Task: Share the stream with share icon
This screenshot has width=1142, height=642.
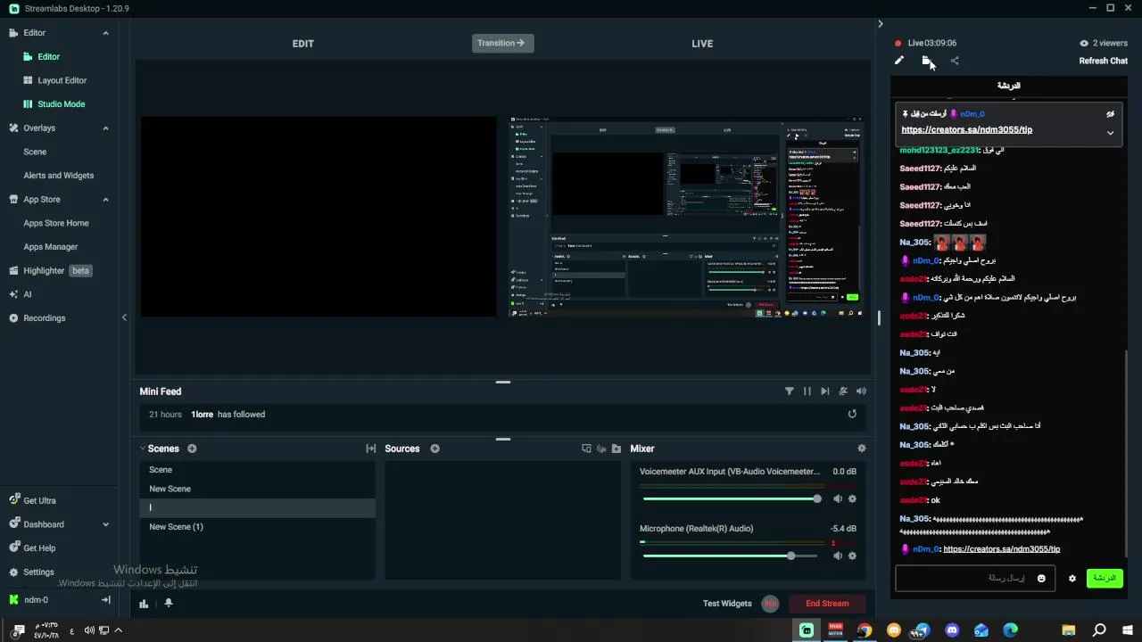Action: pyautogui.click(x=955, y=61)
